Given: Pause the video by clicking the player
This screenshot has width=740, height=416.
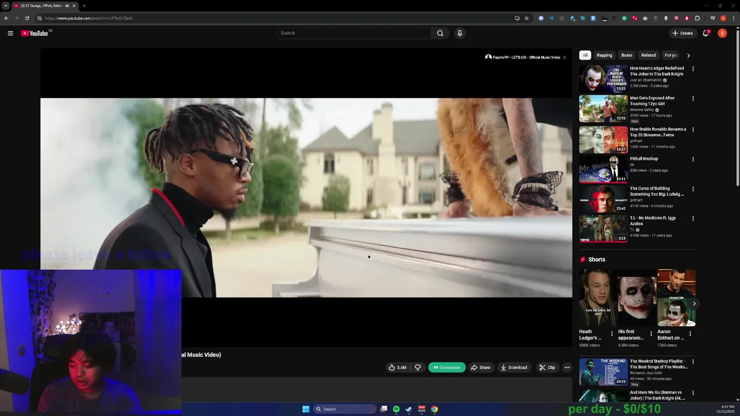Looking at the screenshot, I should tap(306, 198).
